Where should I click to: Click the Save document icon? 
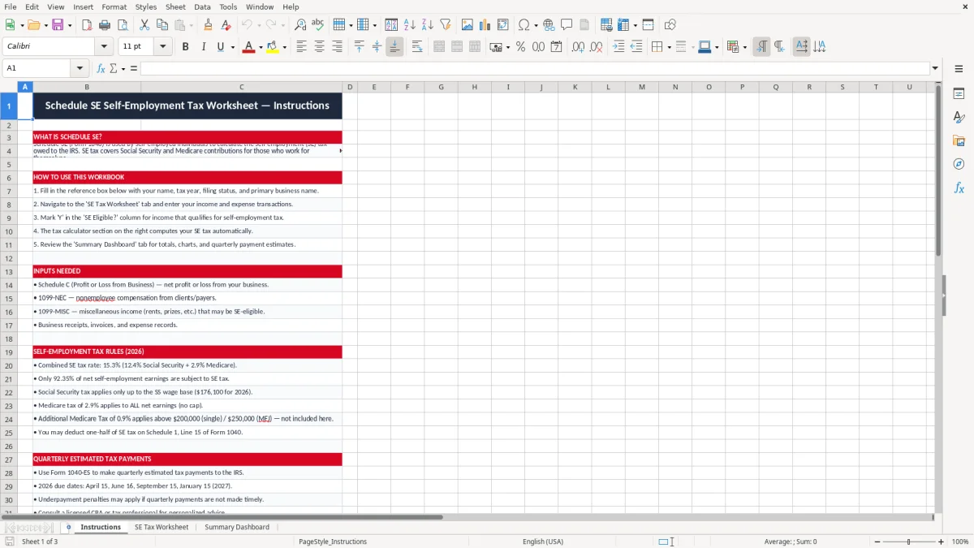coord(58,25)
